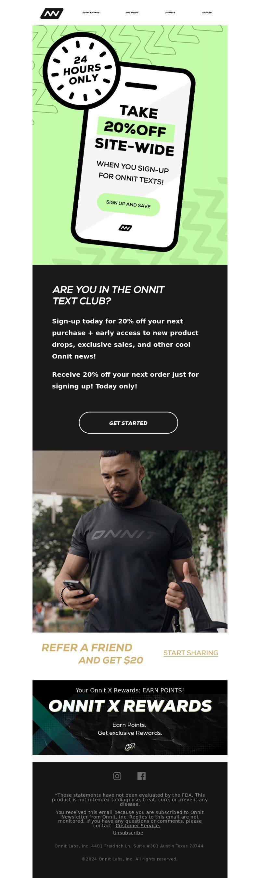Click the Are You in the Onnit Text Club heading
Image resolution: width=260 pixels, height=878 pixels.
[108, 295]
